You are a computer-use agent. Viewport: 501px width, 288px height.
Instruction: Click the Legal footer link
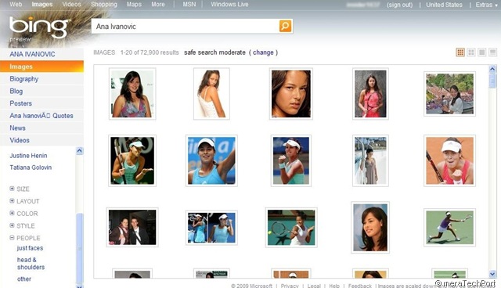tap(314, 286)
